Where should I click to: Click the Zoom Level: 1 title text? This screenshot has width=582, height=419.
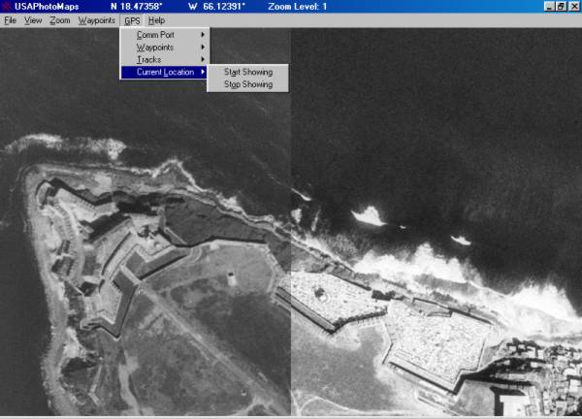coord(298,7)
